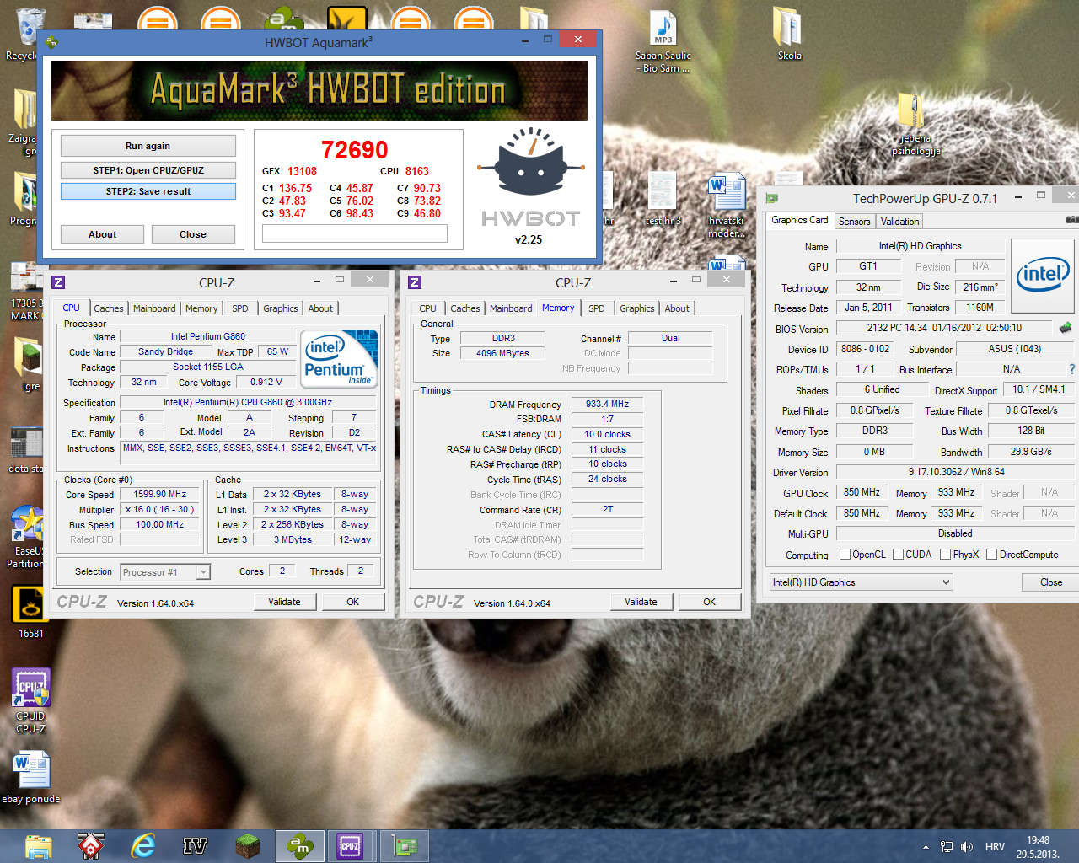Click the GPU-Z camera screenshot icon

pyautogui.click(x=1072, y=220)
